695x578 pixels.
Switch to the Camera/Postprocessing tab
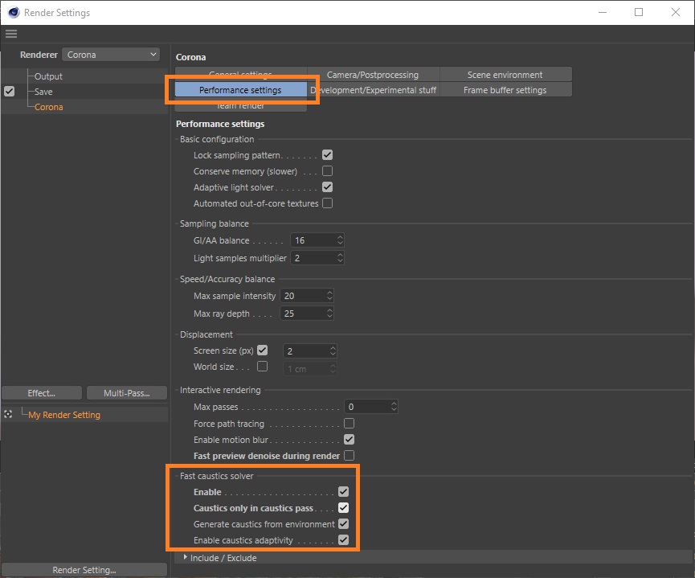pos(373,75)
